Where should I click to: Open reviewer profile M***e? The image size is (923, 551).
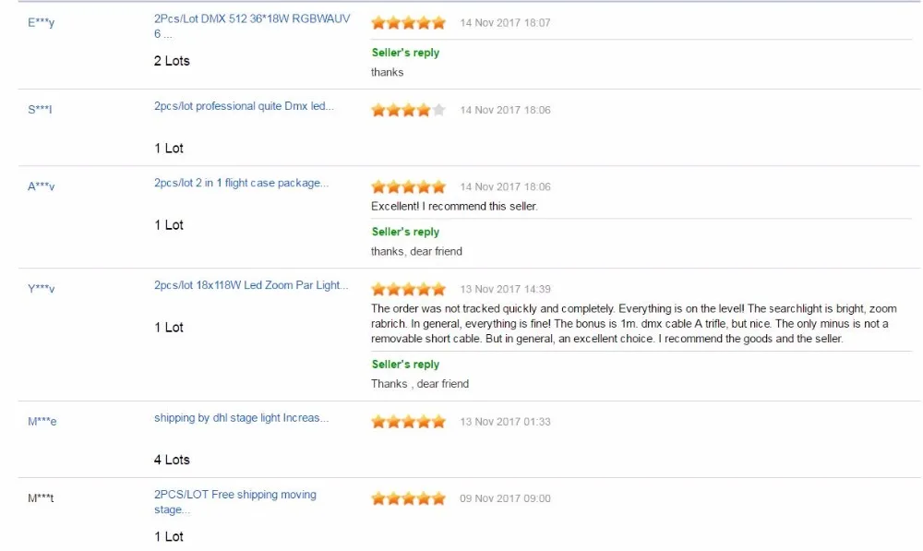pyautogui.click(x=42, y=421)
